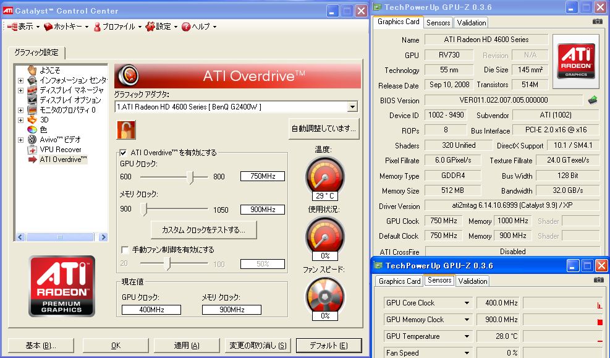This screenshot has height=358, width=610.
Task: Open the プロファイル menu
Action: (117, 27)
